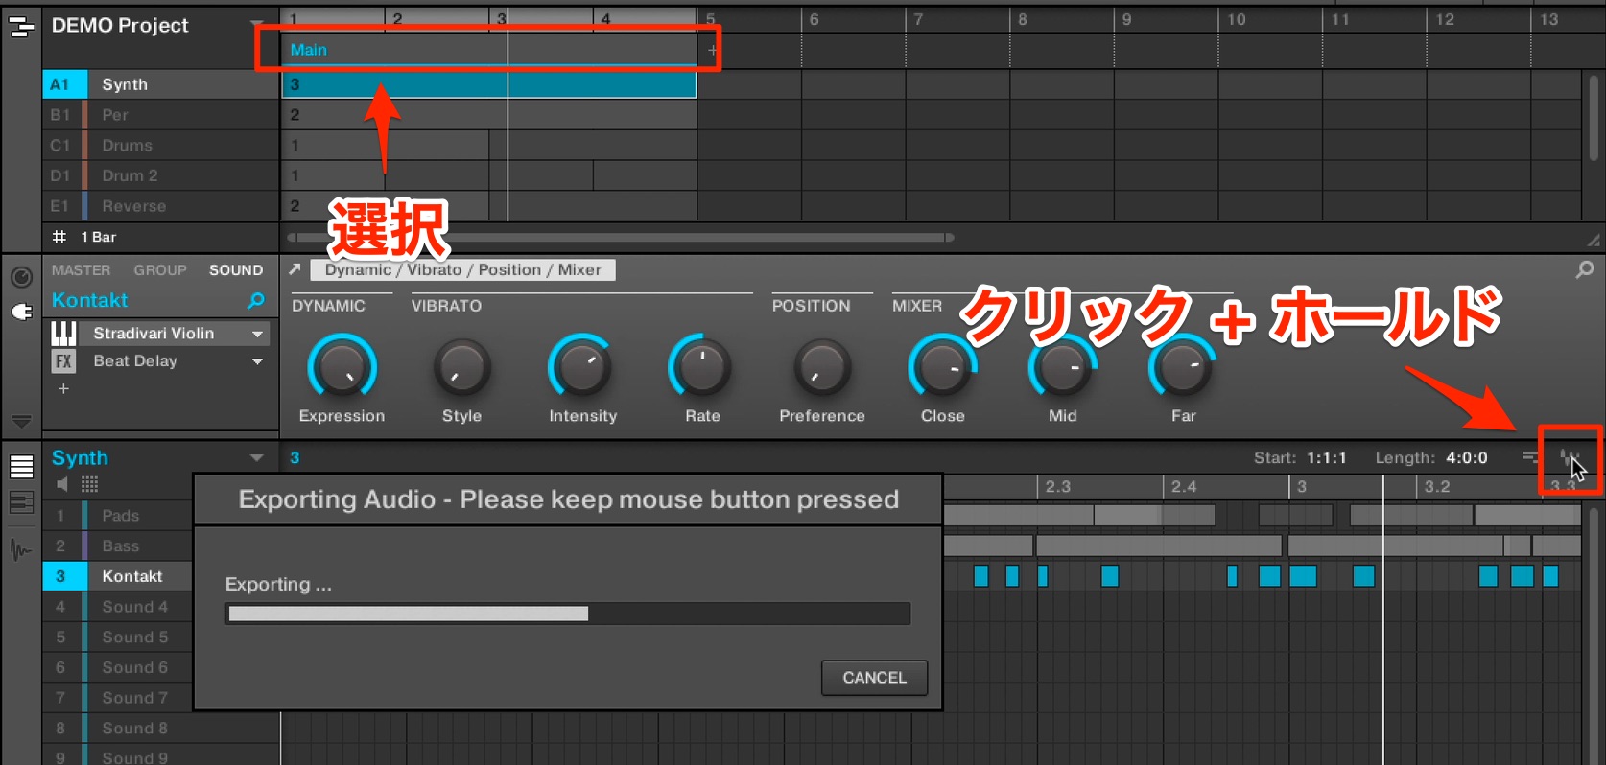
Task: Select Sound 6 row
Action: [118, 668]
